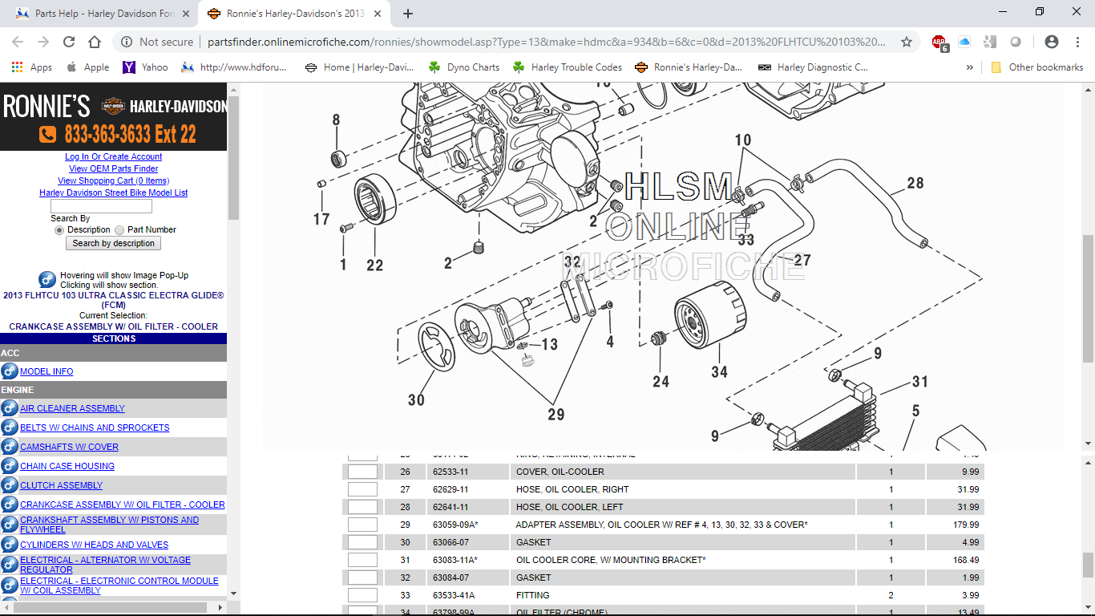Open CLUTCH ASSEMBLY section link
The height and width of the screenshot is (616, 1095).
pos(61,485)
